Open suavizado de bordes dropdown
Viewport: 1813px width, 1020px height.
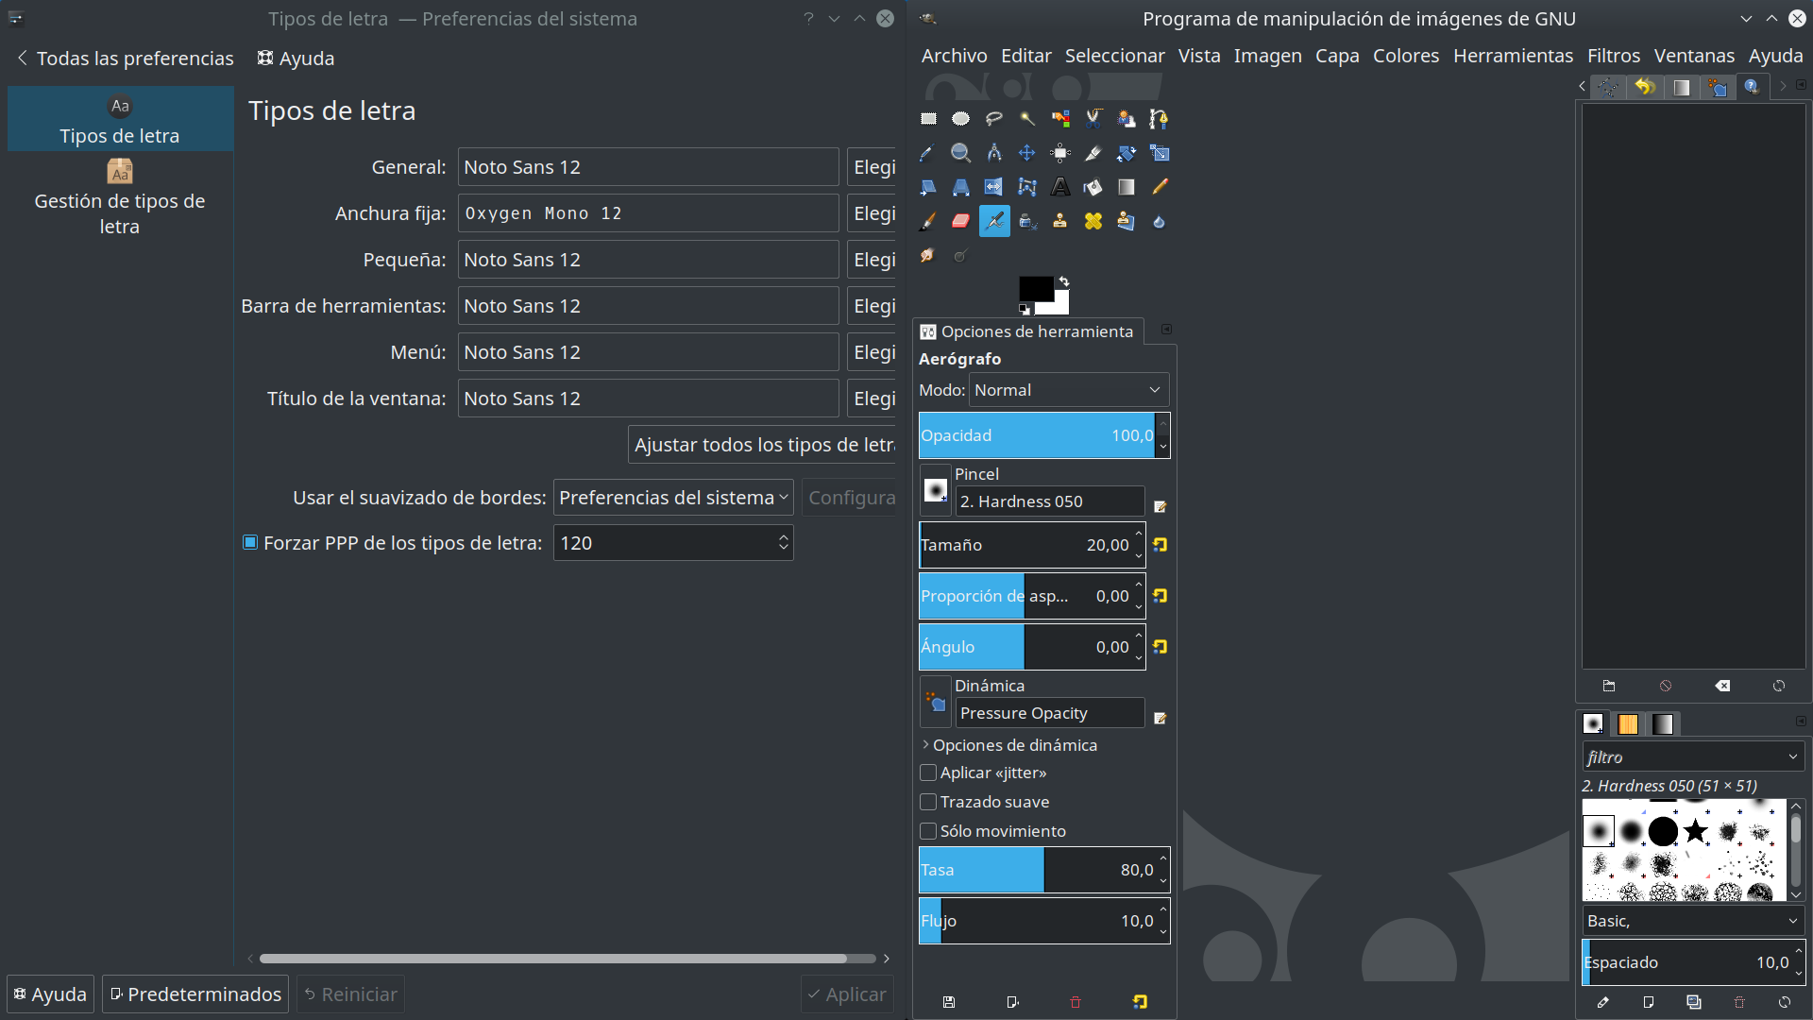(x=672, y=498)
